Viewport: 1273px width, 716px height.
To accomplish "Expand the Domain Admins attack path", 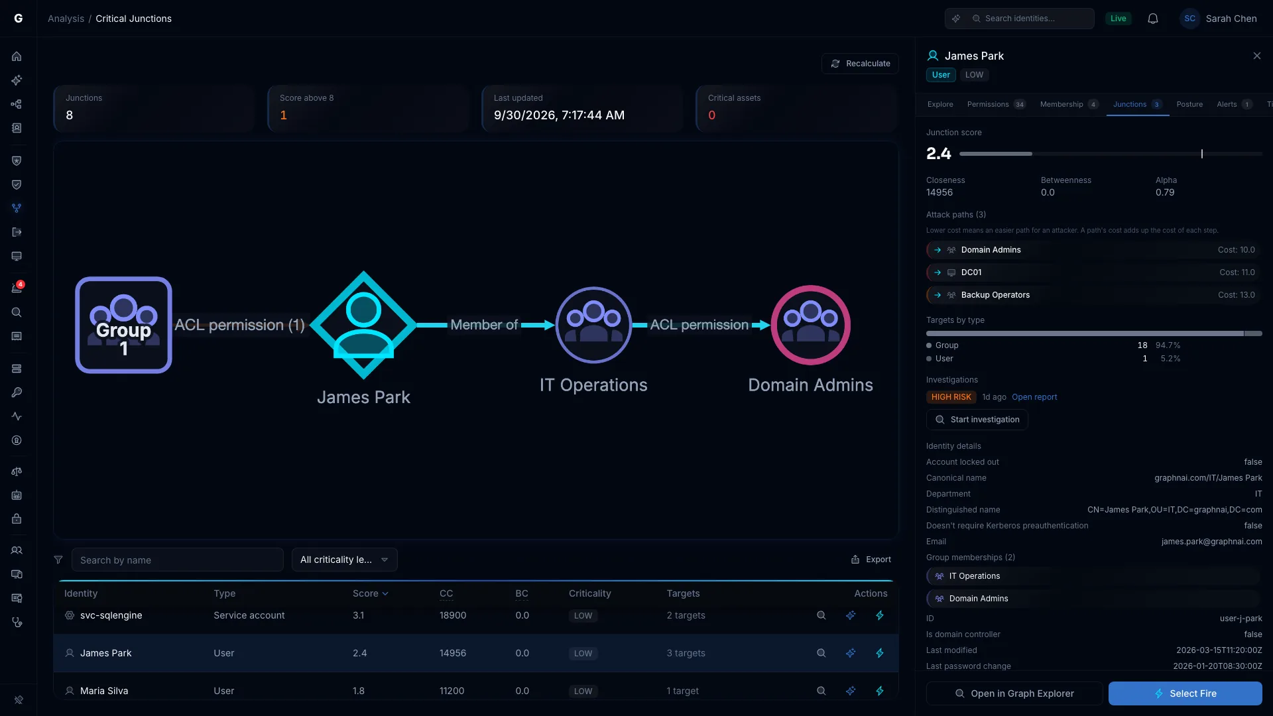I will [x=1094, y=250].
